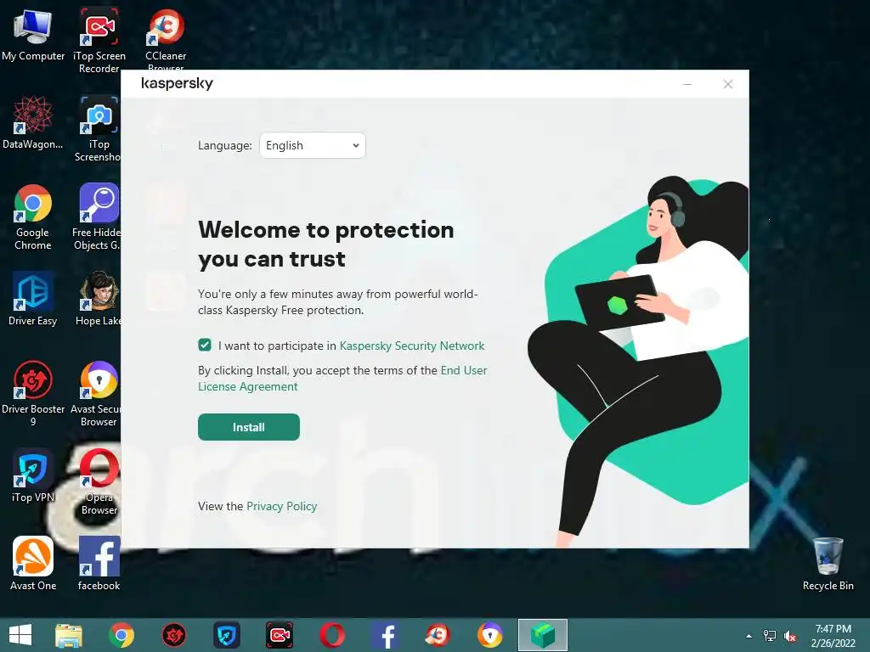Open facebook desktop shortcut

(x=99, y=564)
